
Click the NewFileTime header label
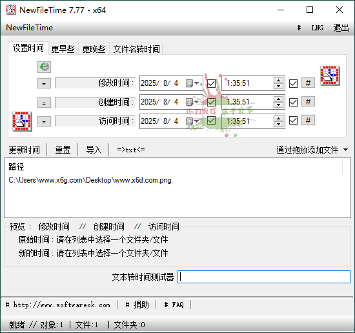(x=30, y=28)
